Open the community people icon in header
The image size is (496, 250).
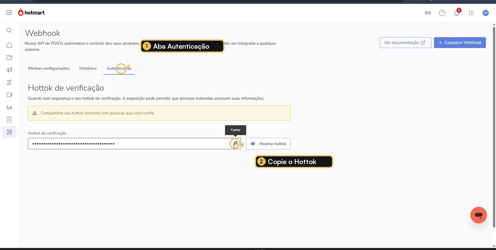click(x=428, y=13)
